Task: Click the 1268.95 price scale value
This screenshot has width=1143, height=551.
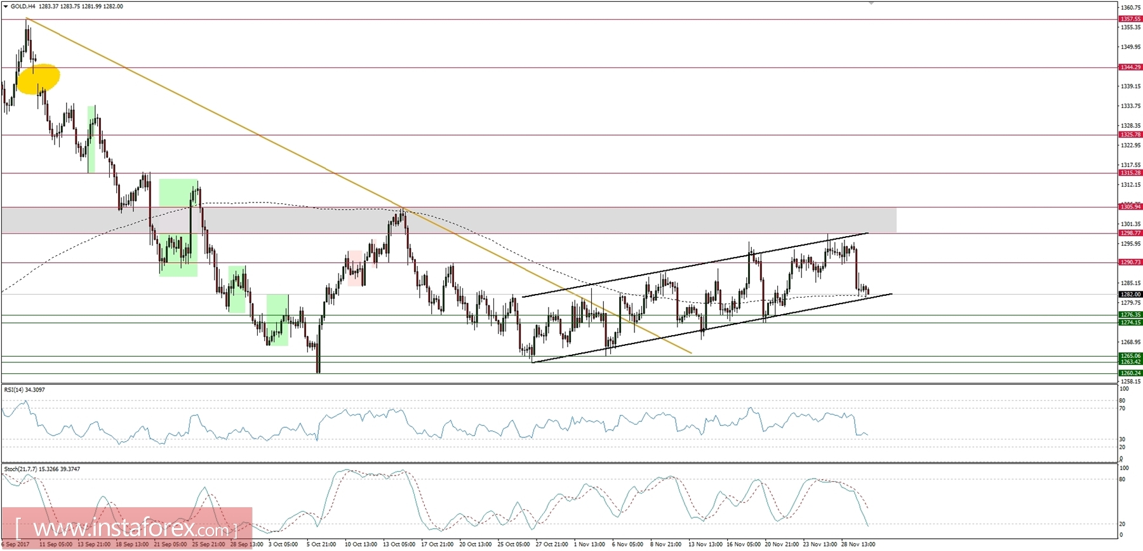Action: (x=1131, y=342)
